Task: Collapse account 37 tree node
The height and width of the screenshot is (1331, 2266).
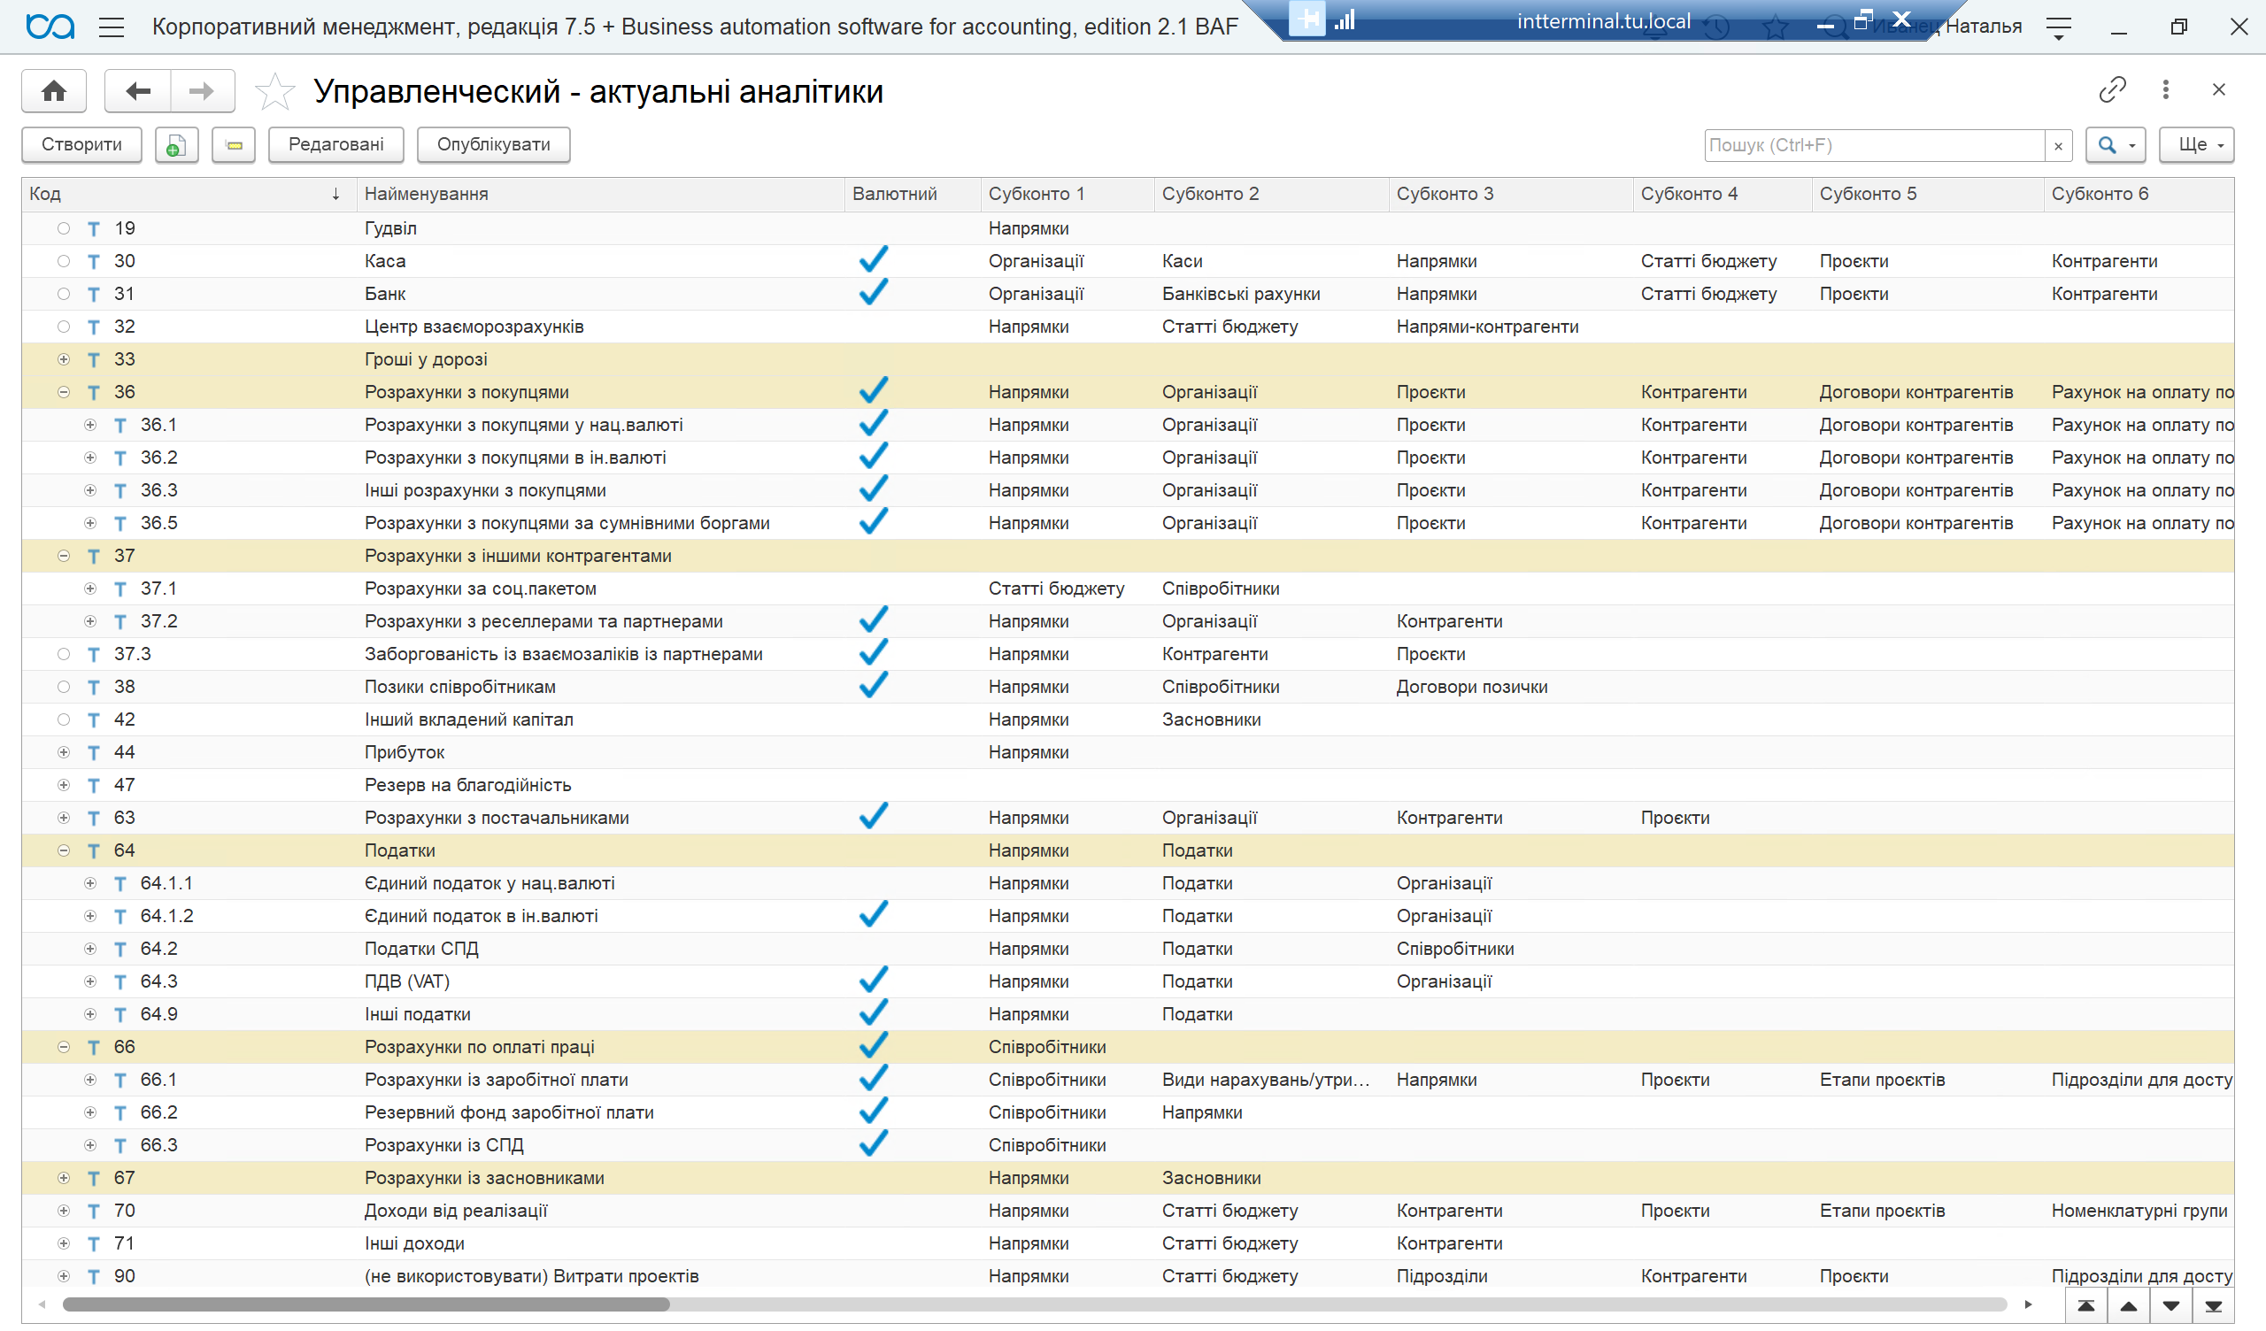Action: click(x=63, y=556)
